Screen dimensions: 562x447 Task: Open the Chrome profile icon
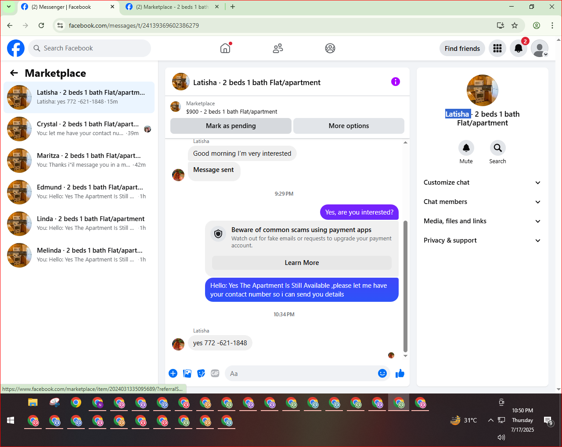pos(537,25)
